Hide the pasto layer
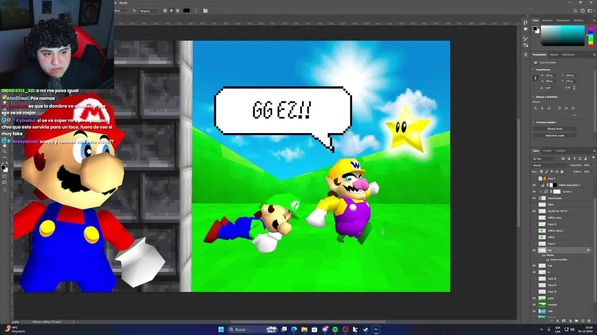This screenshot has width=597, height=335. pyautogui.click(x=534, y=298)
